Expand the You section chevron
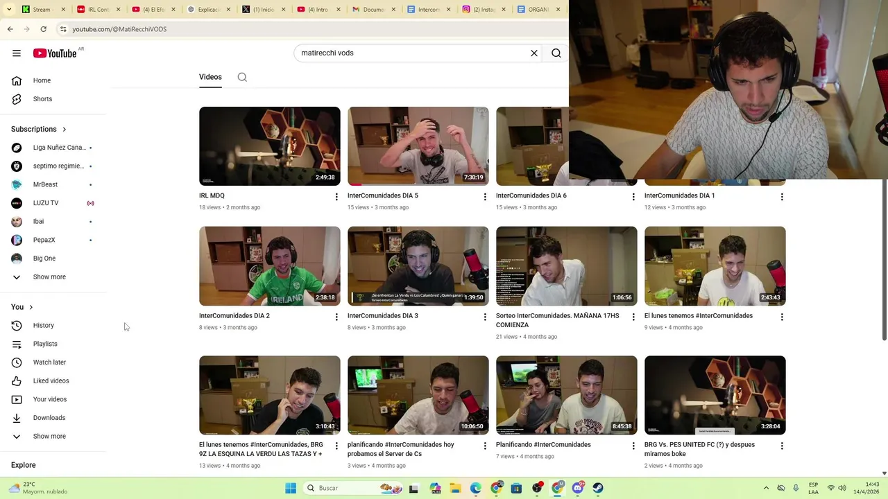 pos(31,307)
